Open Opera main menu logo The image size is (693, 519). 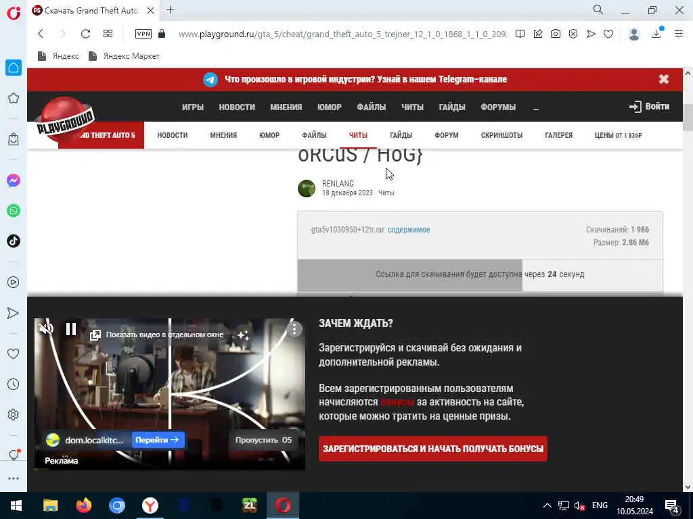(14, 12)
